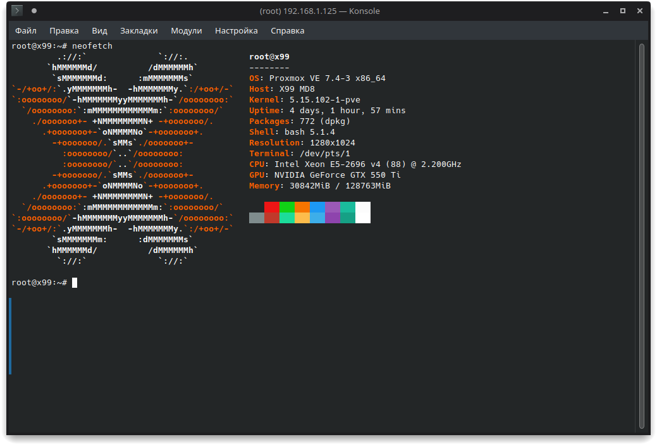Close the Konsole window
Viewport: 657px width, 444px height.
tap(640, 11)
